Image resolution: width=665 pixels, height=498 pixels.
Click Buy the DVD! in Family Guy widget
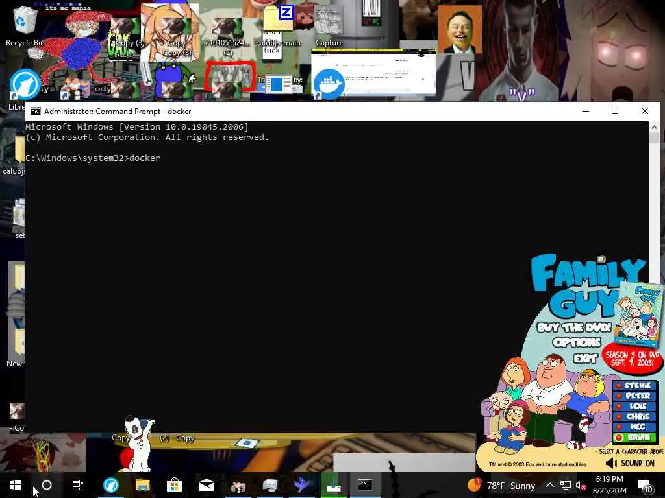point(575,327)
